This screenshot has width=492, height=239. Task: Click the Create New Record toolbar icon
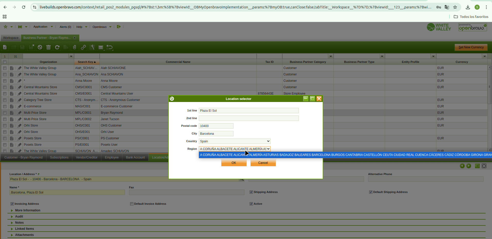5,47
